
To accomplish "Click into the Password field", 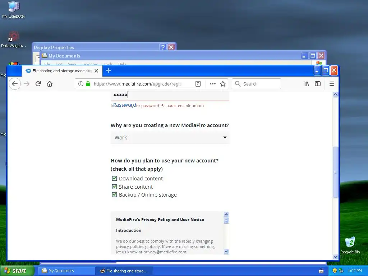I will tap(170, 96).
